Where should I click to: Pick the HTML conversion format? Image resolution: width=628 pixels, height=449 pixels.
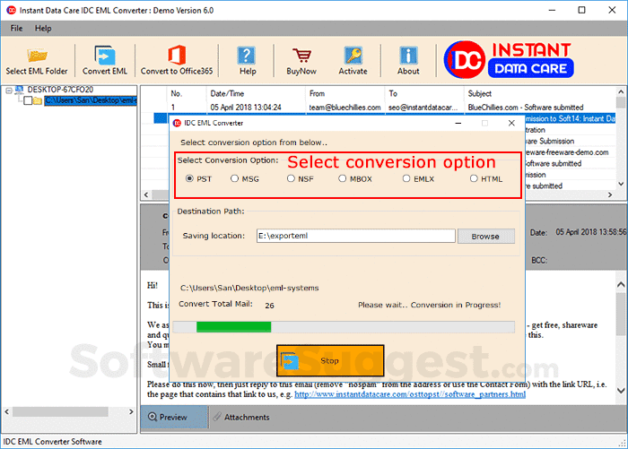tap(474, 178)
